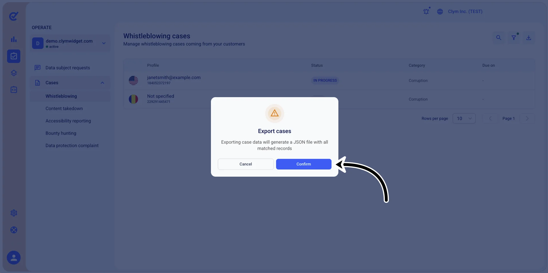548x273 pixels.
Task: Click the search magnifier icon
Action: [499, 38]
